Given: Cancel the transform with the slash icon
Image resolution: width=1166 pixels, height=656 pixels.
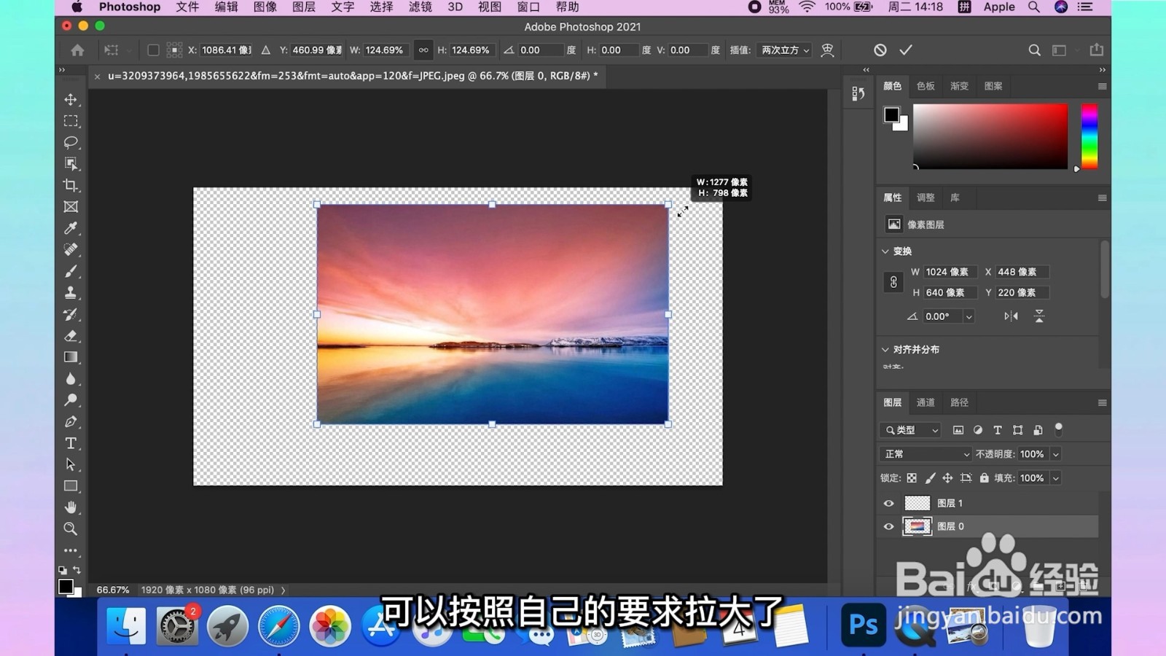Looking at the screenshot, I should point(880,50).
